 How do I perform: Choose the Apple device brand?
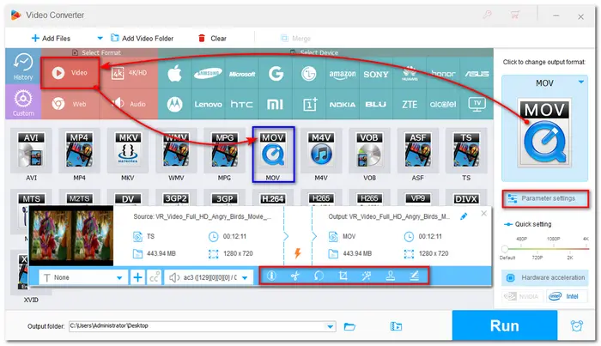[174, 73]
